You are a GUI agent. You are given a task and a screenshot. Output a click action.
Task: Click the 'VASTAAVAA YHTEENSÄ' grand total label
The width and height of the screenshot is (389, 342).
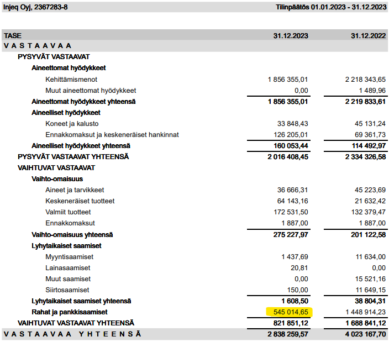tap(72, 334)
